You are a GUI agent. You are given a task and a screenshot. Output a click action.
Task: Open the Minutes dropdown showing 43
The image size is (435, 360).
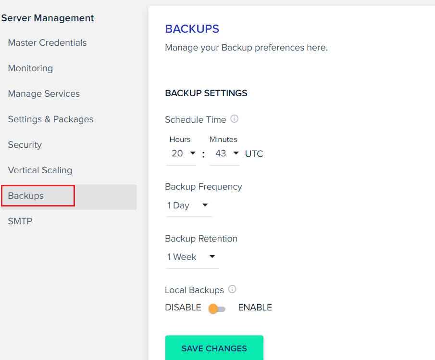[225, 154]
